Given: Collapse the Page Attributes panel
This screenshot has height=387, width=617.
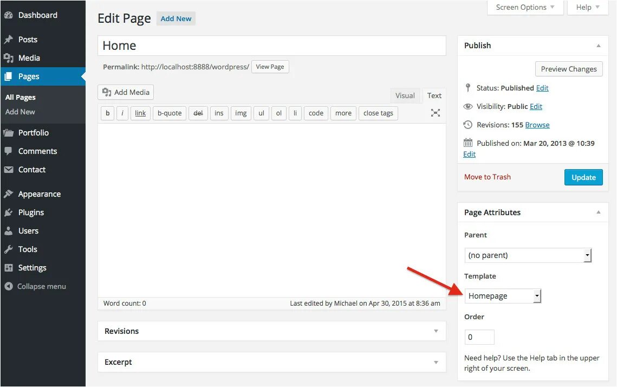Looking at the screenshot, I should pyautogui.click(x=599, y=212).
